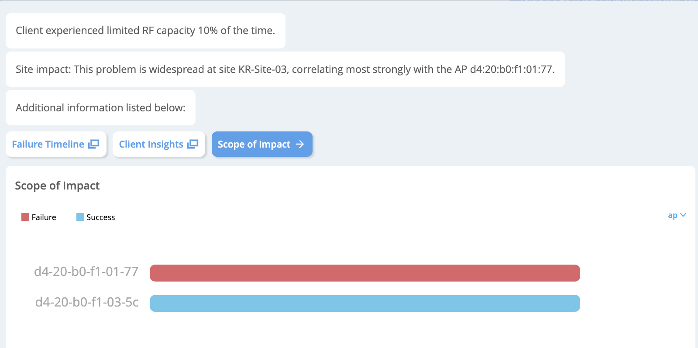
Task: Click the Site impact KR-Site-03 message
Action: pos(285,69)
